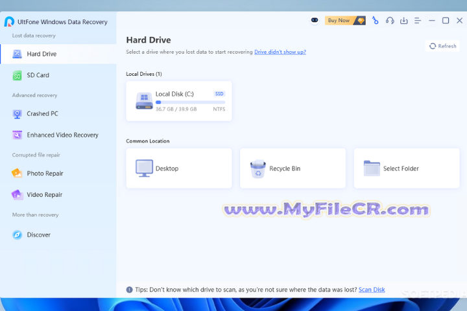Maximize the UltFone window

pos(446,21)
